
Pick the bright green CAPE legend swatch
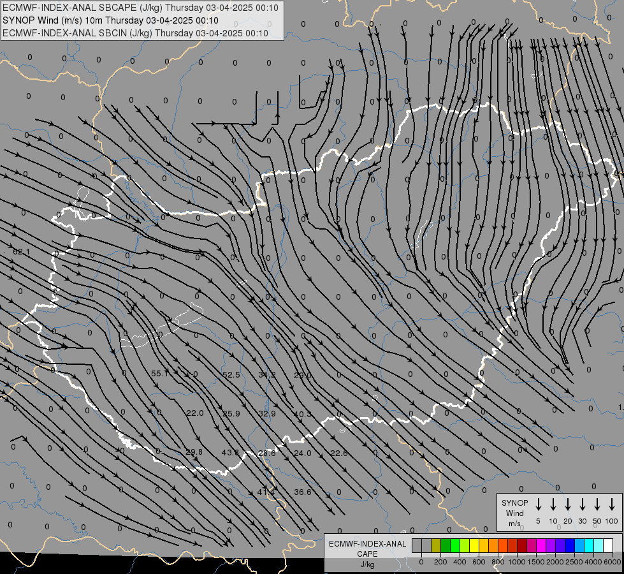pos(455,545)
